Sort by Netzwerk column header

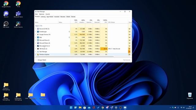click(96, 21)
